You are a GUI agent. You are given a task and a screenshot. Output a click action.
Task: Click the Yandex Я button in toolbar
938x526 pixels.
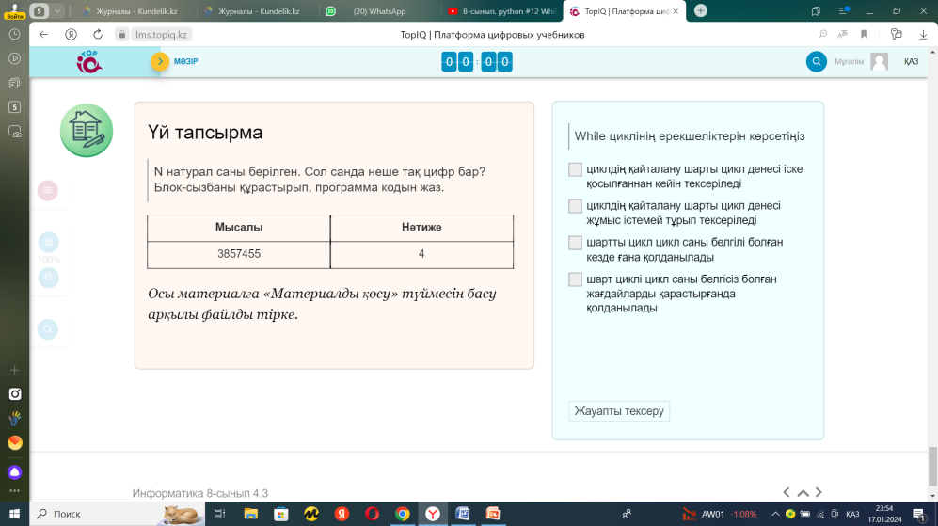[x=72, y=35]
